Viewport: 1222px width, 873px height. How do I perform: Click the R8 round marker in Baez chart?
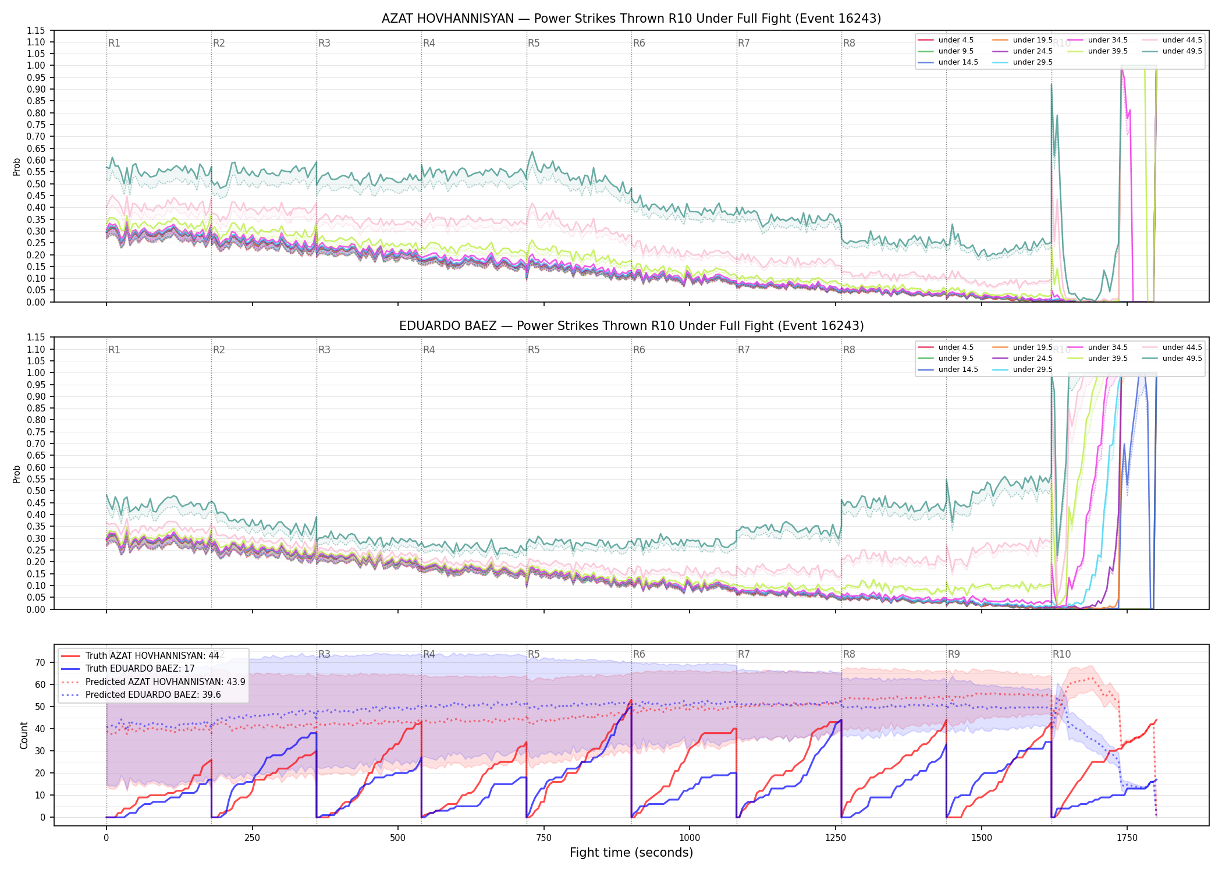point(849,350)
